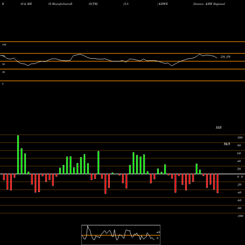Click the MR axis label 60
Image resolution: width=245 pixels, height=245 pixels.
pyautogui.click(x=239, y=153)
